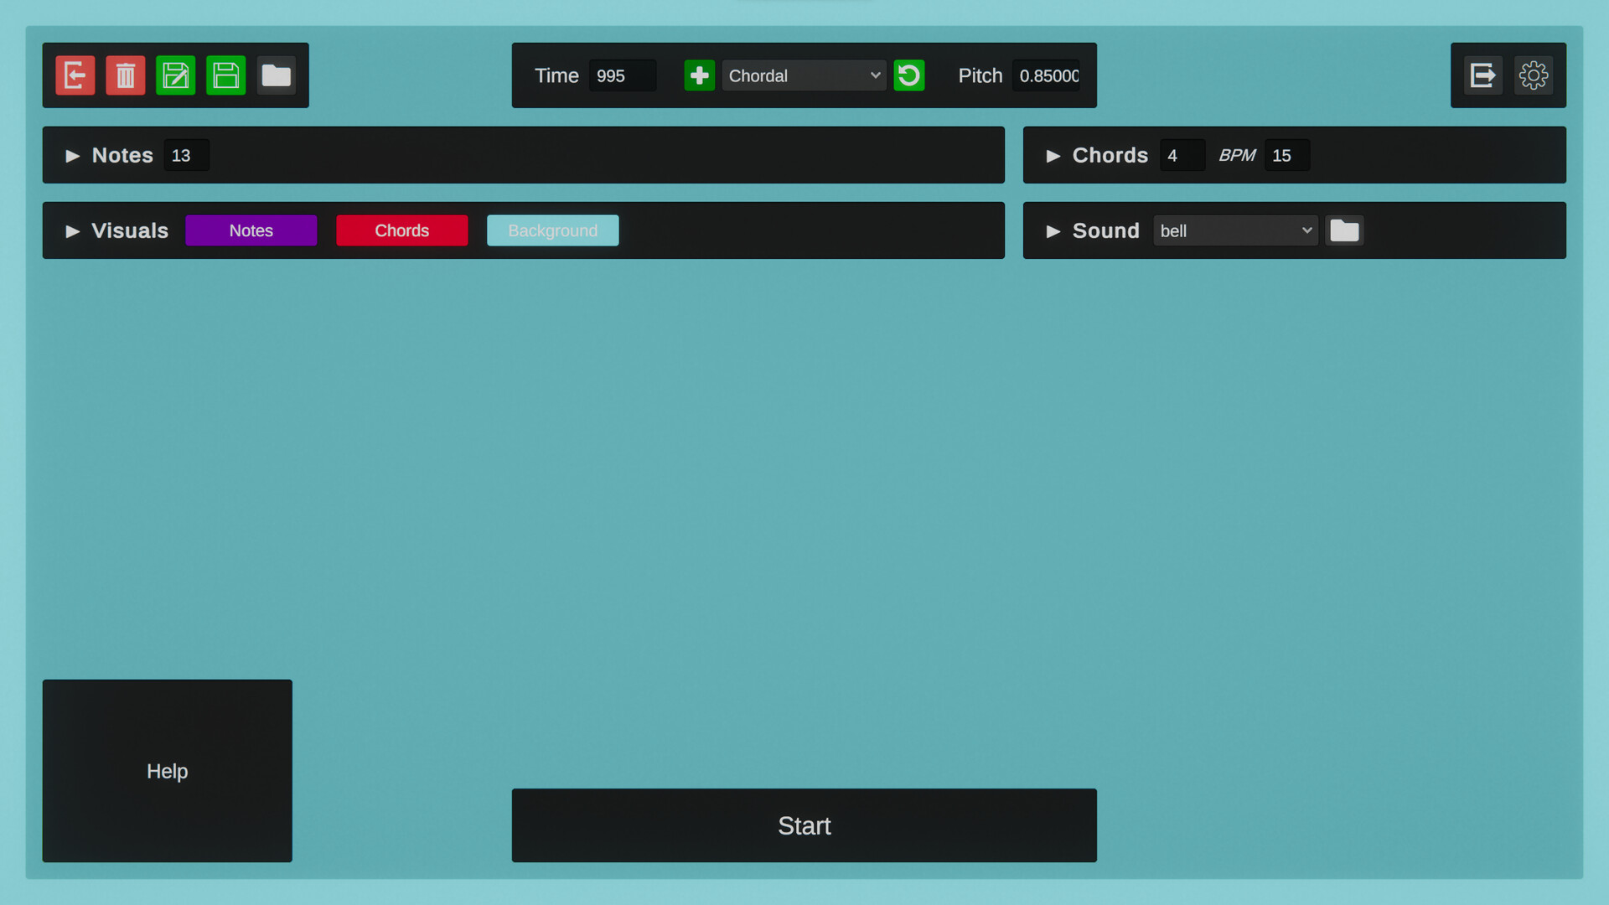Open the settings gear icon
This screenshot has width=1609, height=905.
click(x=1533, y=75)
